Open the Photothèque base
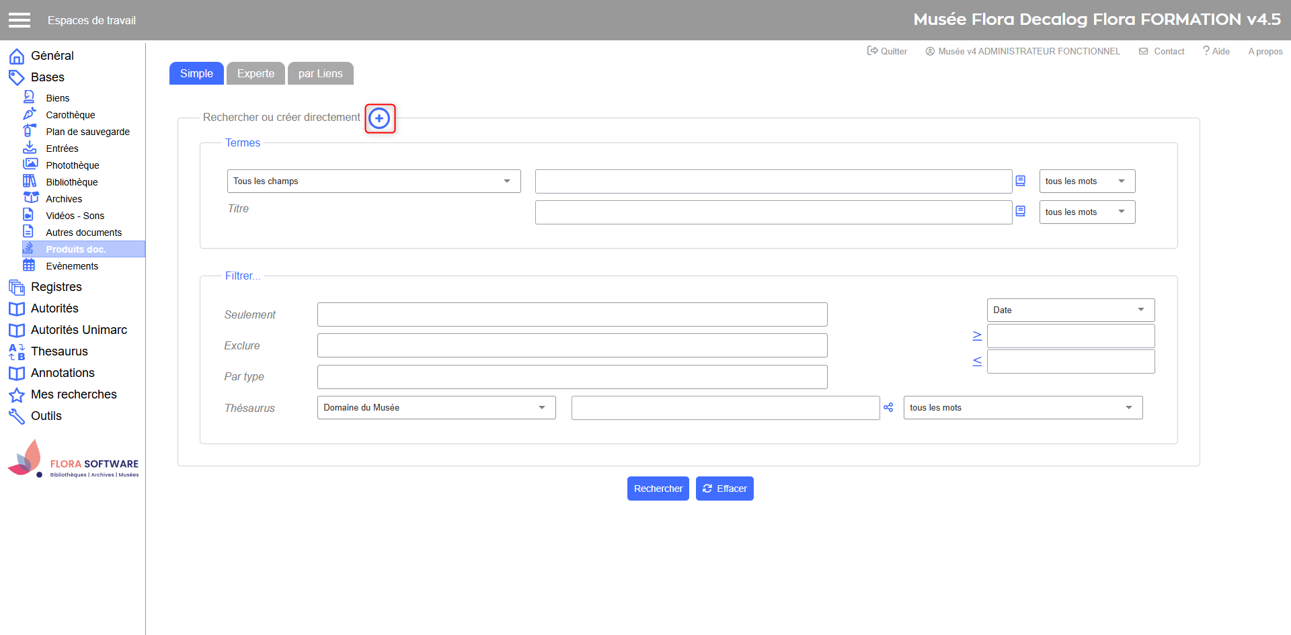Viewport: 1291px width, 635px height. point(72,165)
